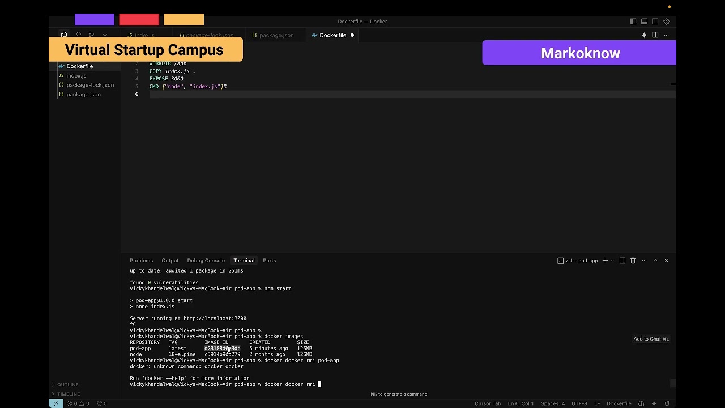Toggle the primary sidebar layout icon

[633, 22]
